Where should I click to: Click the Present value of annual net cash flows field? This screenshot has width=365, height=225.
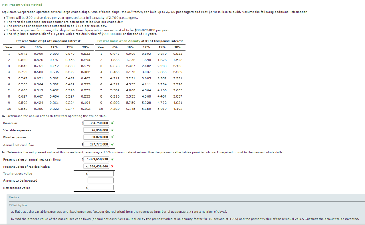[x=97, y=159]
